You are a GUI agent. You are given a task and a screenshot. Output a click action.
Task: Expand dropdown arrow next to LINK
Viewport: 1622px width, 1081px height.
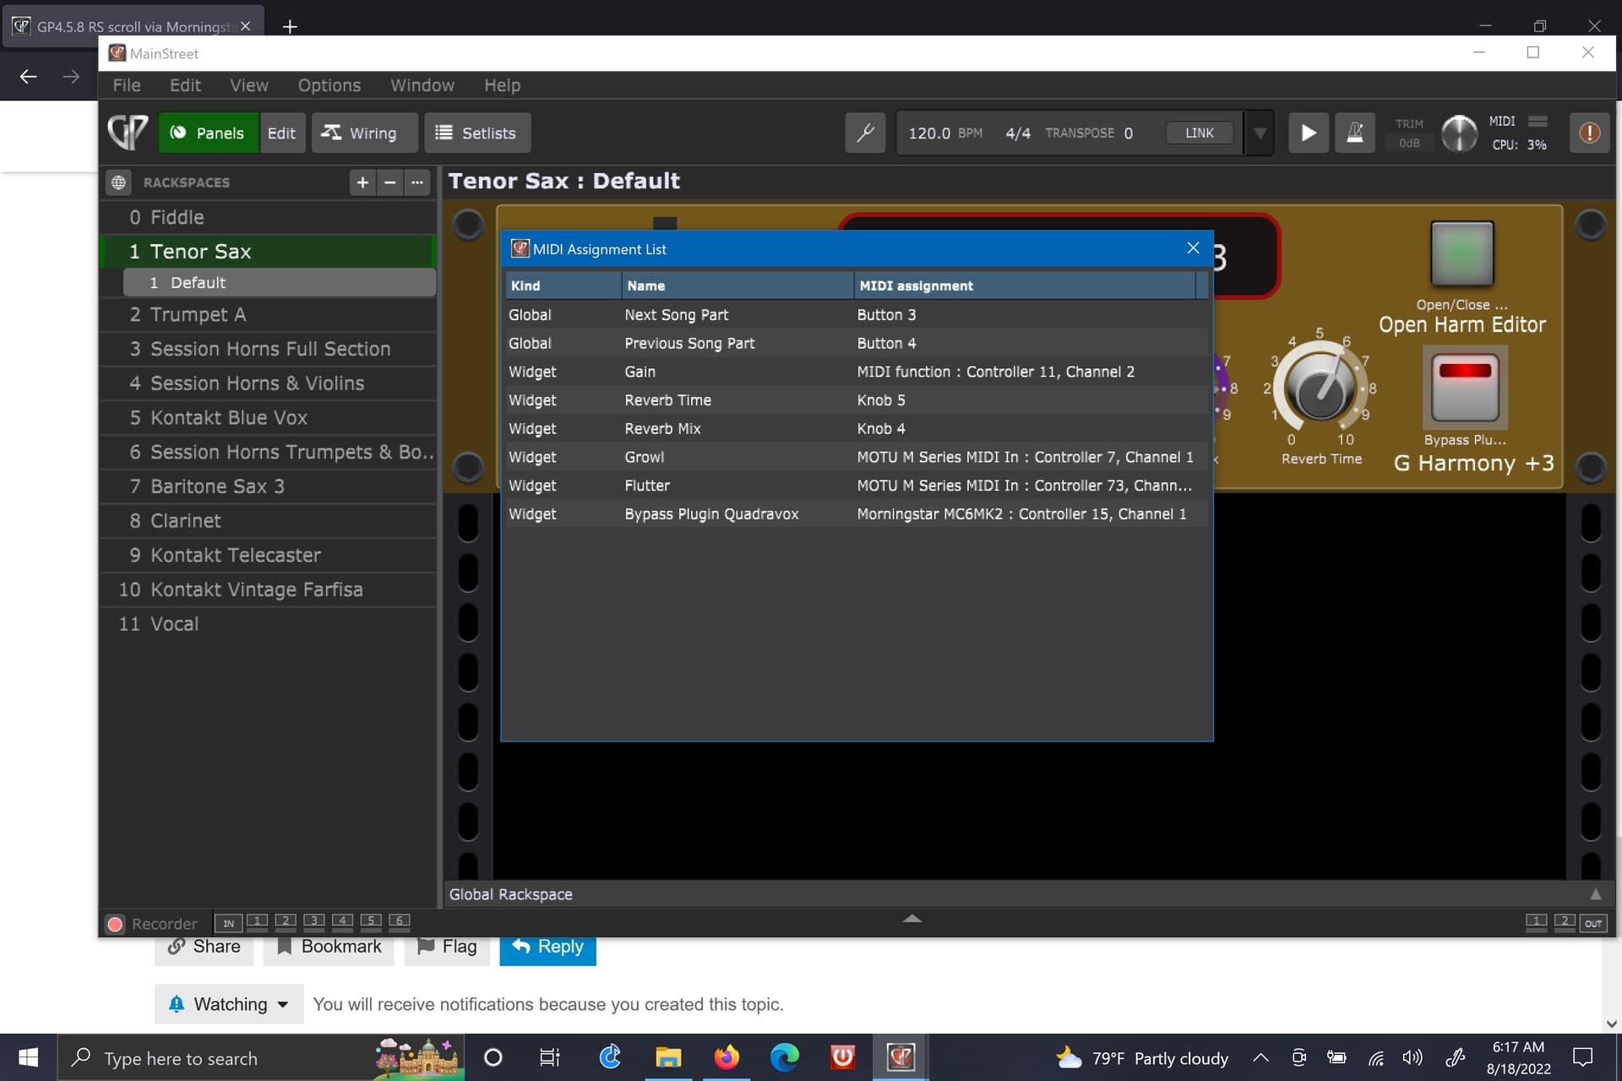pos(1260,133)
